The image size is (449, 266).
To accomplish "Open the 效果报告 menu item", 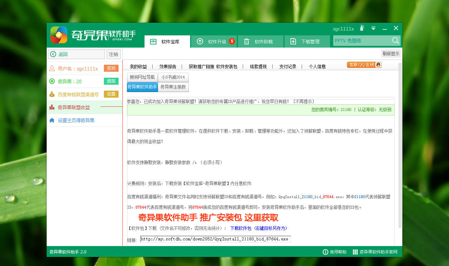I will pyautogui.click(x=168, y=66).
